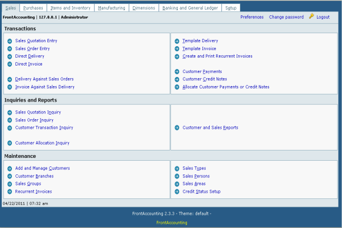342x228 pixels.
Task: Open Create and Print Recurrent Invoices link
Action: coord(218,56)
